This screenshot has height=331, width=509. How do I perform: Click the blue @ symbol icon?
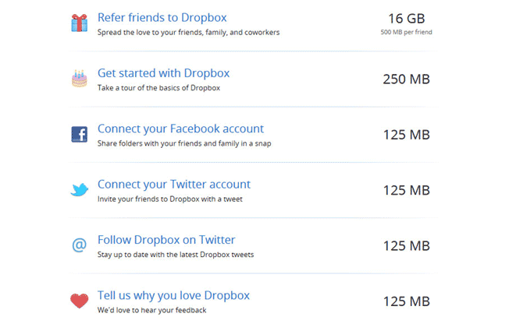79,245
